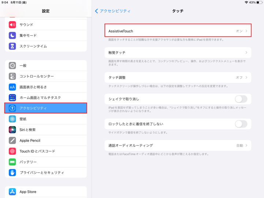Select サウンド in settings sidebar
This screenshot has height=198, width=264.
tap(46, 25)
